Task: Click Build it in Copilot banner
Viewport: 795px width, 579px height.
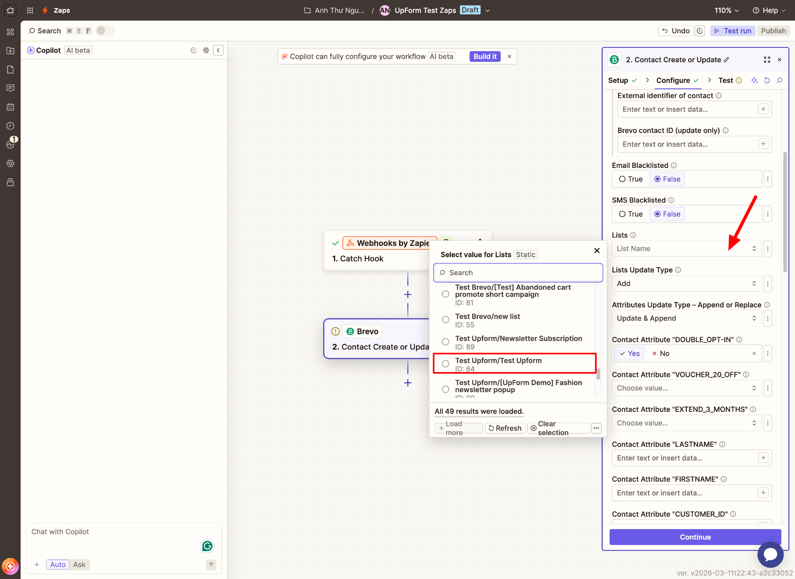Action: click(x=485, y=57)
